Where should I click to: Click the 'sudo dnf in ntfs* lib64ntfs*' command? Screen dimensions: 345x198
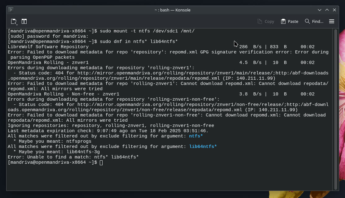coord(139,42)
